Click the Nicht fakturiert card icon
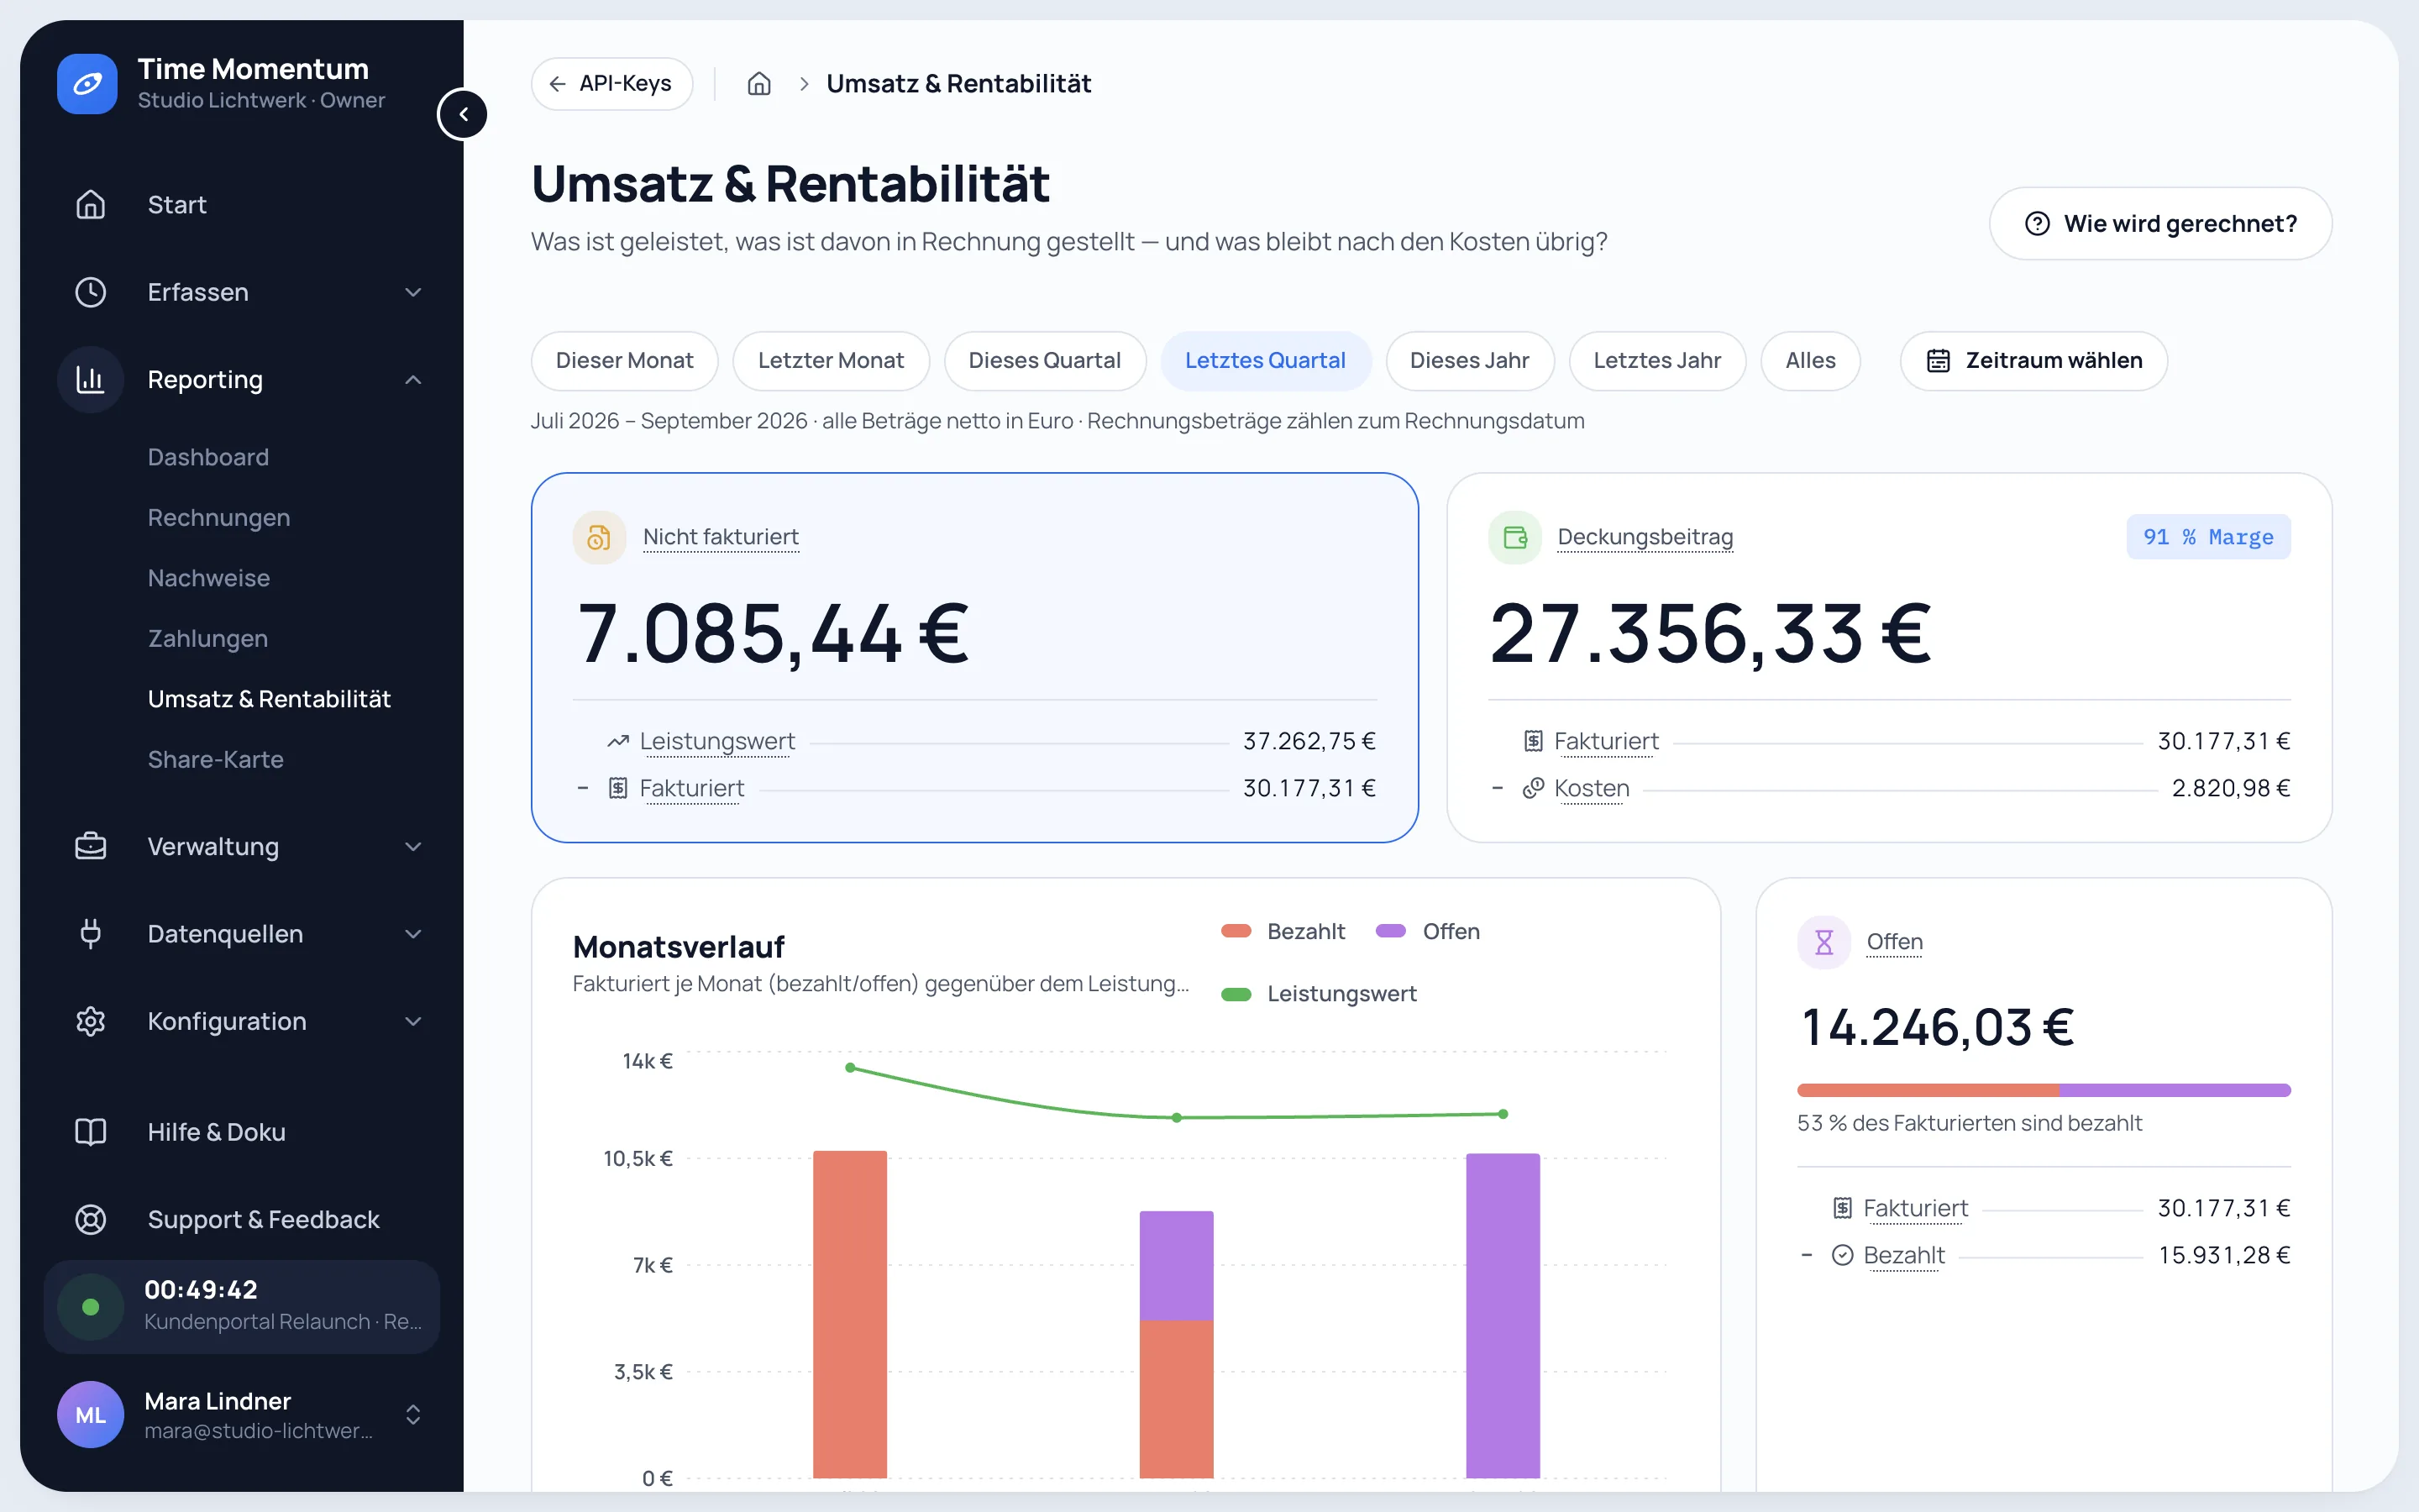This screenshot has height=1512, width=2419. tap(599, 537)
